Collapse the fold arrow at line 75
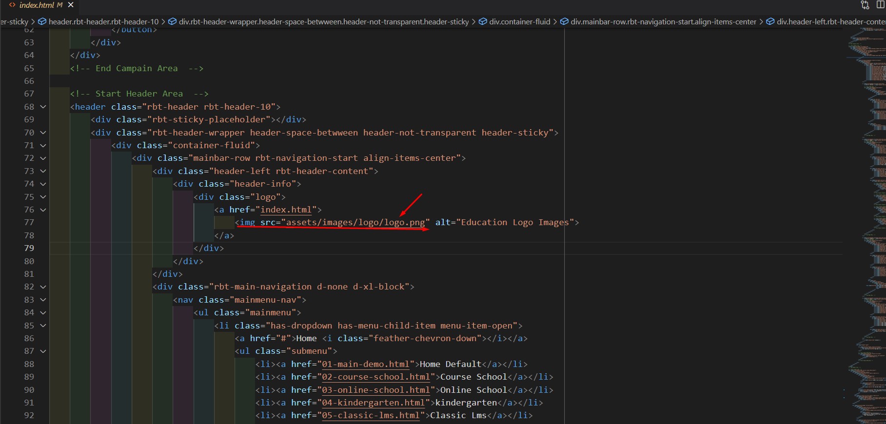The height and width of the screenshot is (424, 886). click(x=43, y=197)
